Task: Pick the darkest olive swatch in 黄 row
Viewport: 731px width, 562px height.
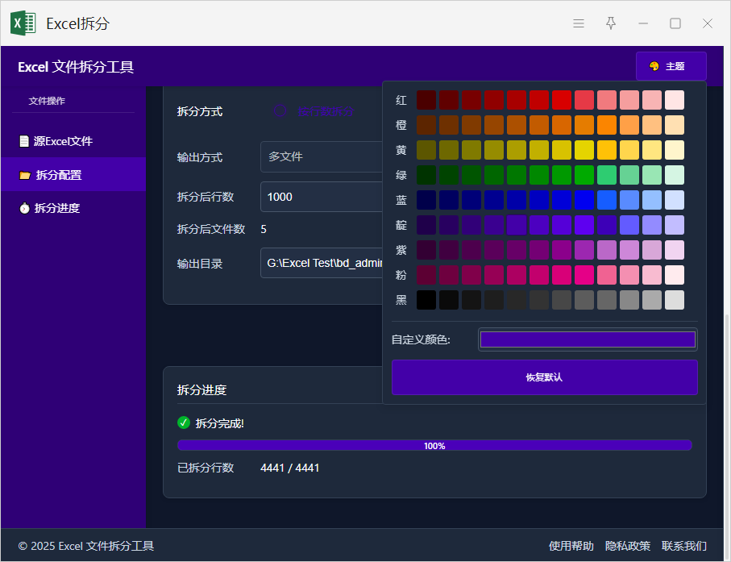Action: coord(426,150)
